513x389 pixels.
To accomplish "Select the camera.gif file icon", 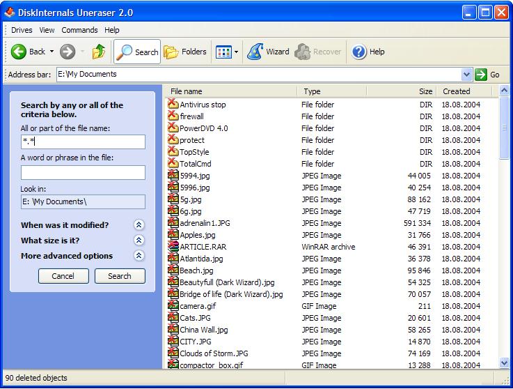I will [173, 306].
